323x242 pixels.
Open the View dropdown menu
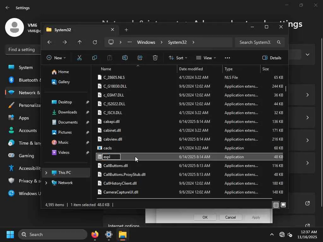[x=206, y=58]
